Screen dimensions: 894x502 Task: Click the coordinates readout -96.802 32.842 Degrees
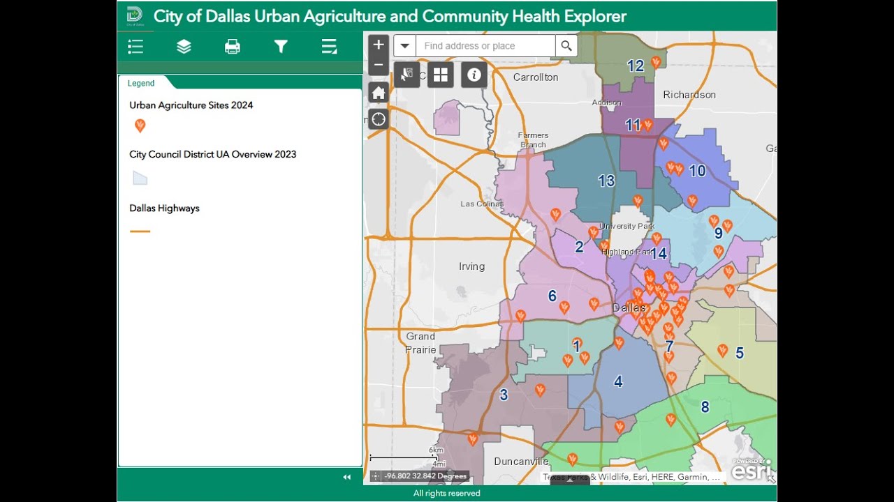click(x=425, y=476)
